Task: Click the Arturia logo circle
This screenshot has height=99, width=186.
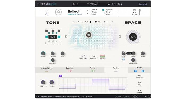Action: point(58,12)
